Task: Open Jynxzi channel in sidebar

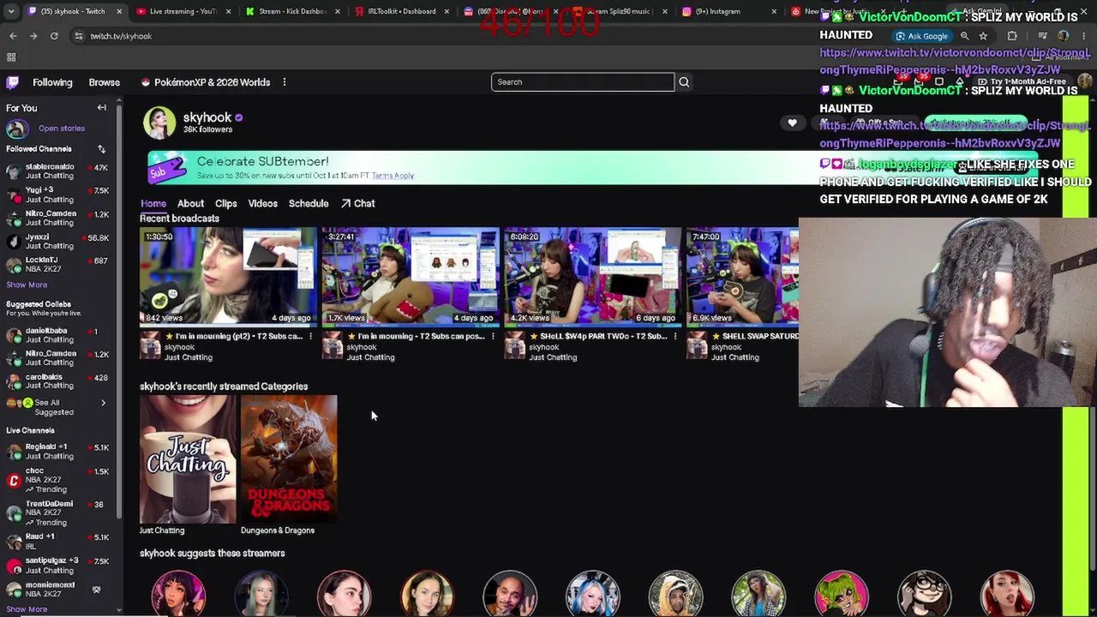Action: point(57,241)
